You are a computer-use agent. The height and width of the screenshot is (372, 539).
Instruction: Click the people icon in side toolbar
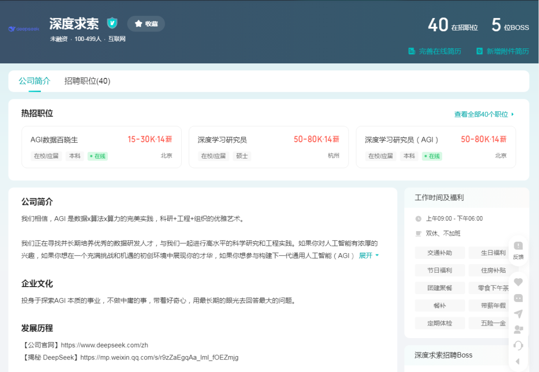pos(518,330)
